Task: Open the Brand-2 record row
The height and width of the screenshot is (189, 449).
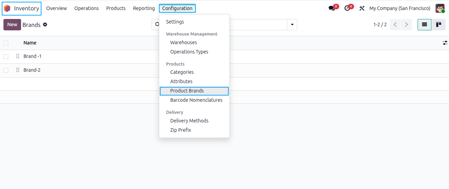Action: (224, 70)
